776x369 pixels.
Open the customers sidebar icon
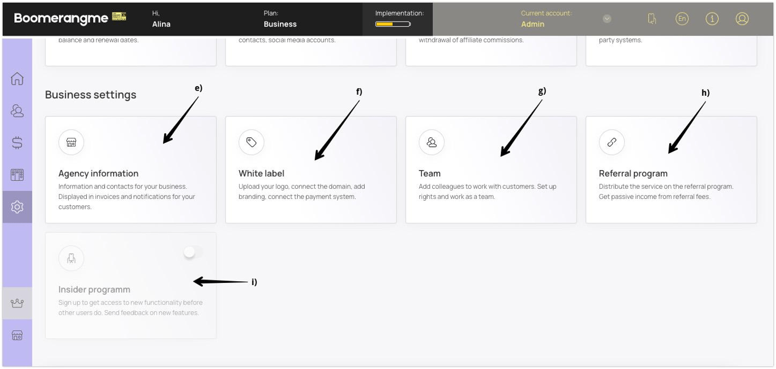(17, 111)
